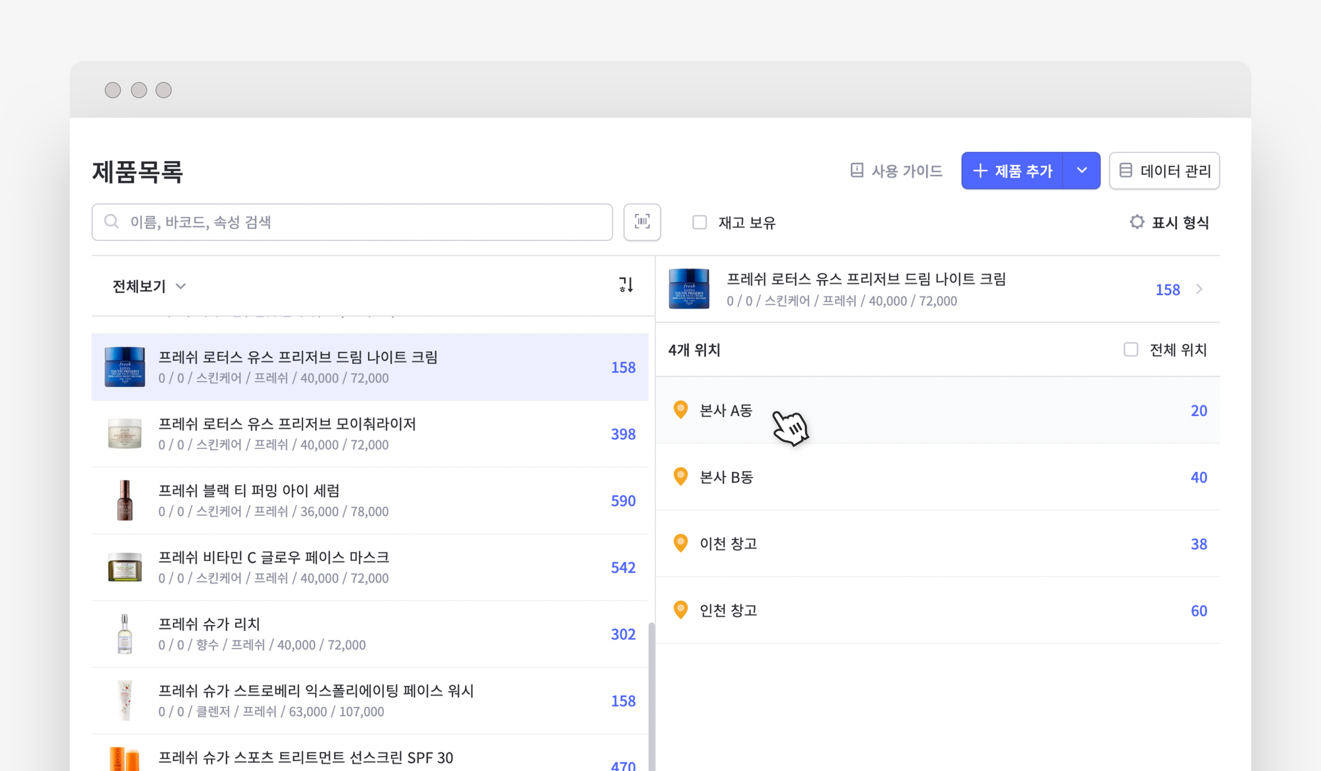Screen dimensions: 1321x771
Task: Click the night cream thumbnail in the list
Action: pos(125,367)
